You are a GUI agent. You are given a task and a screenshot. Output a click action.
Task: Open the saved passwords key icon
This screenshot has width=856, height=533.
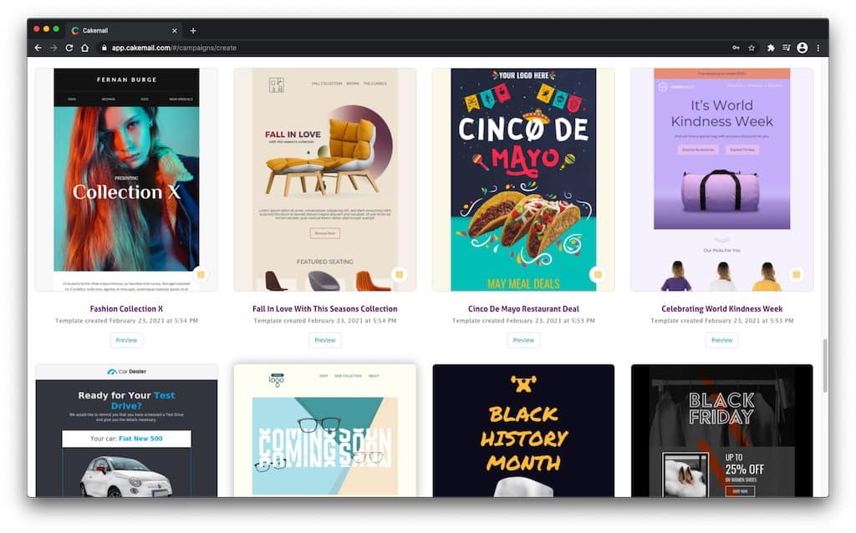tap(736, 48)
